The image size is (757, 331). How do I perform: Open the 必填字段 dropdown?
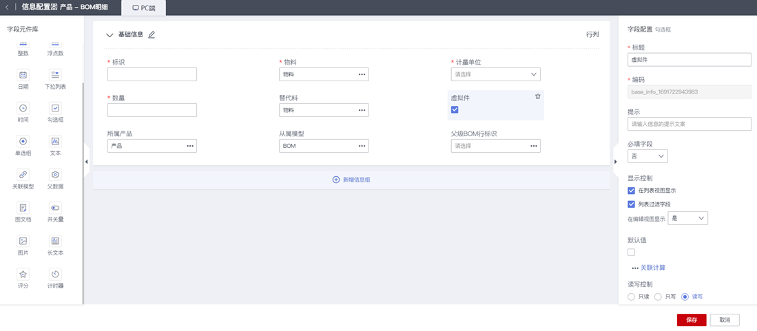[647, 157]
